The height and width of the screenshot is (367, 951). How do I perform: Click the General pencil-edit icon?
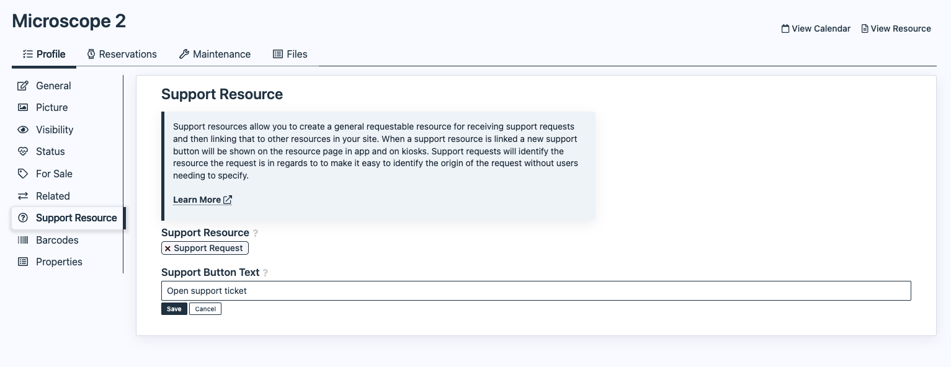(x=23, y=86)
